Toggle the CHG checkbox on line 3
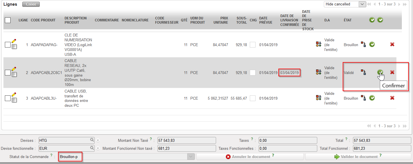The width and height of the screenshot is (413, 164). 253,98
